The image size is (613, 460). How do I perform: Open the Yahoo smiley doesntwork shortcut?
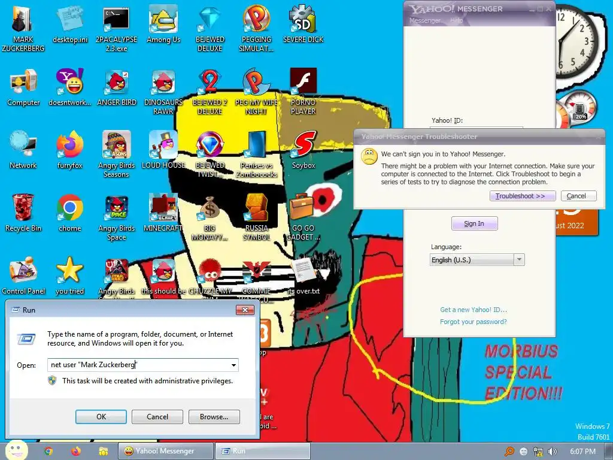click(69, 81)
